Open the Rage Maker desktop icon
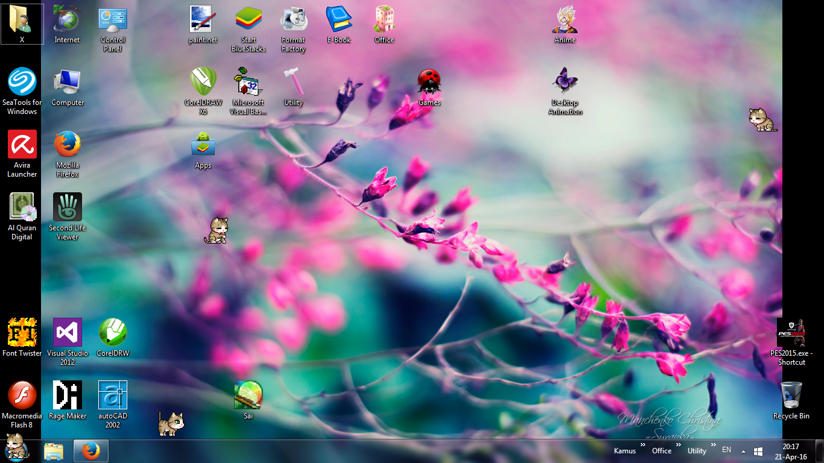This screenshot has width=824, height=463. tap(68, 395)
